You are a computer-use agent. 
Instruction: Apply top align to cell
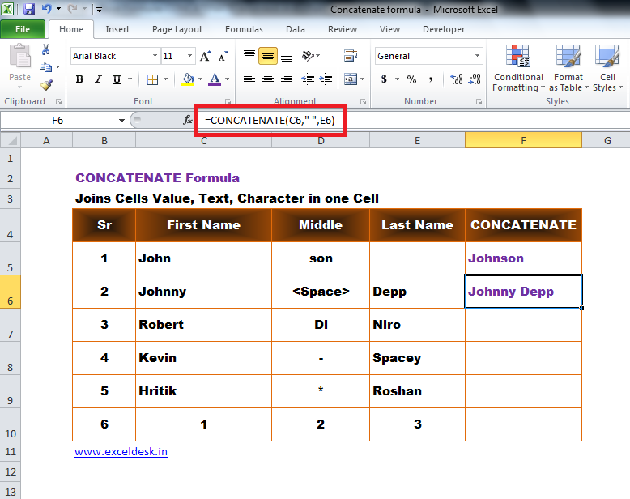click(x=249, y=56)
